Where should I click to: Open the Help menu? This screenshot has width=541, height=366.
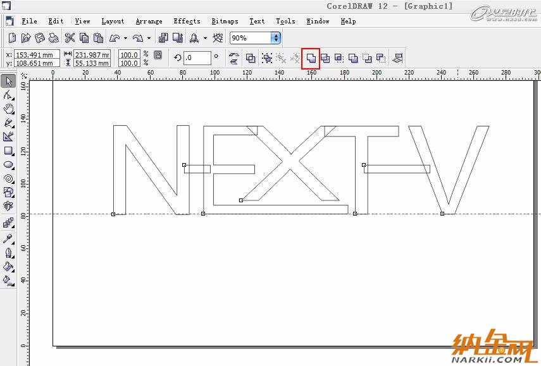click(x=348, y=21)
